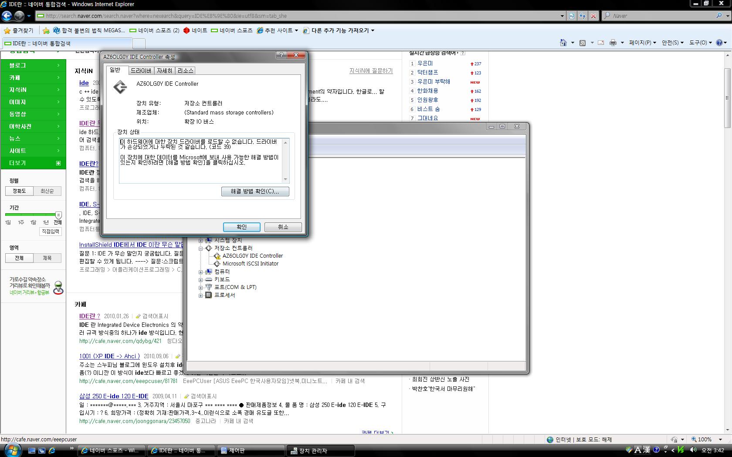Click the IME 漢 hanja conversion icon
The height and width of the screenshot is (457, 732).
[x=646, y=450]
